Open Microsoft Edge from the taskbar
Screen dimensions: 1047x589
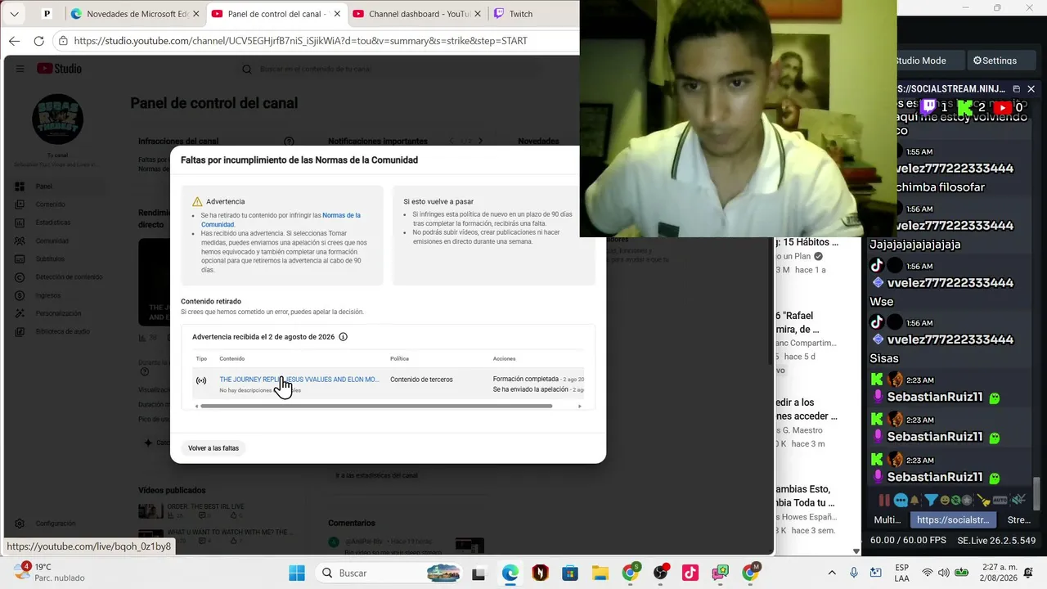pos(510,573)
